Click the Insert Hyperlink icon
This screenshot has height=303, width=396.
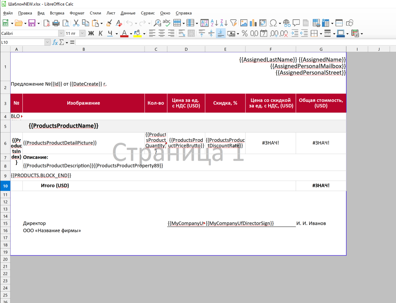click(286, 23)
